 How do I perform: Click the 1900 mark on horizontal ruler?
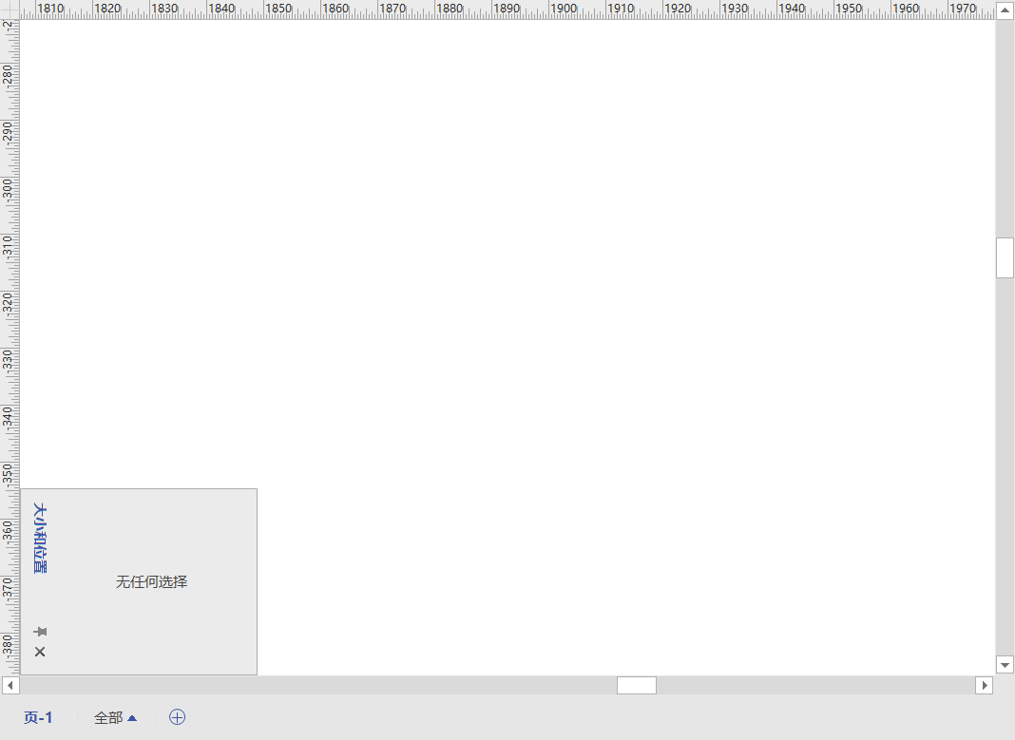coord(564,9)
